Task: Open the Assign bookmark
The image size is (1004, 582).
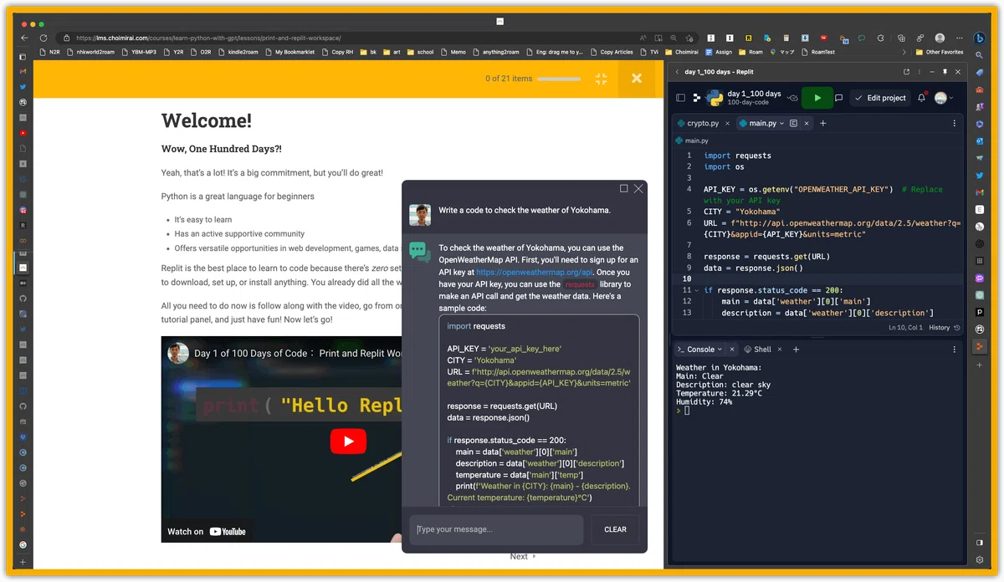Action: point(719,52)
